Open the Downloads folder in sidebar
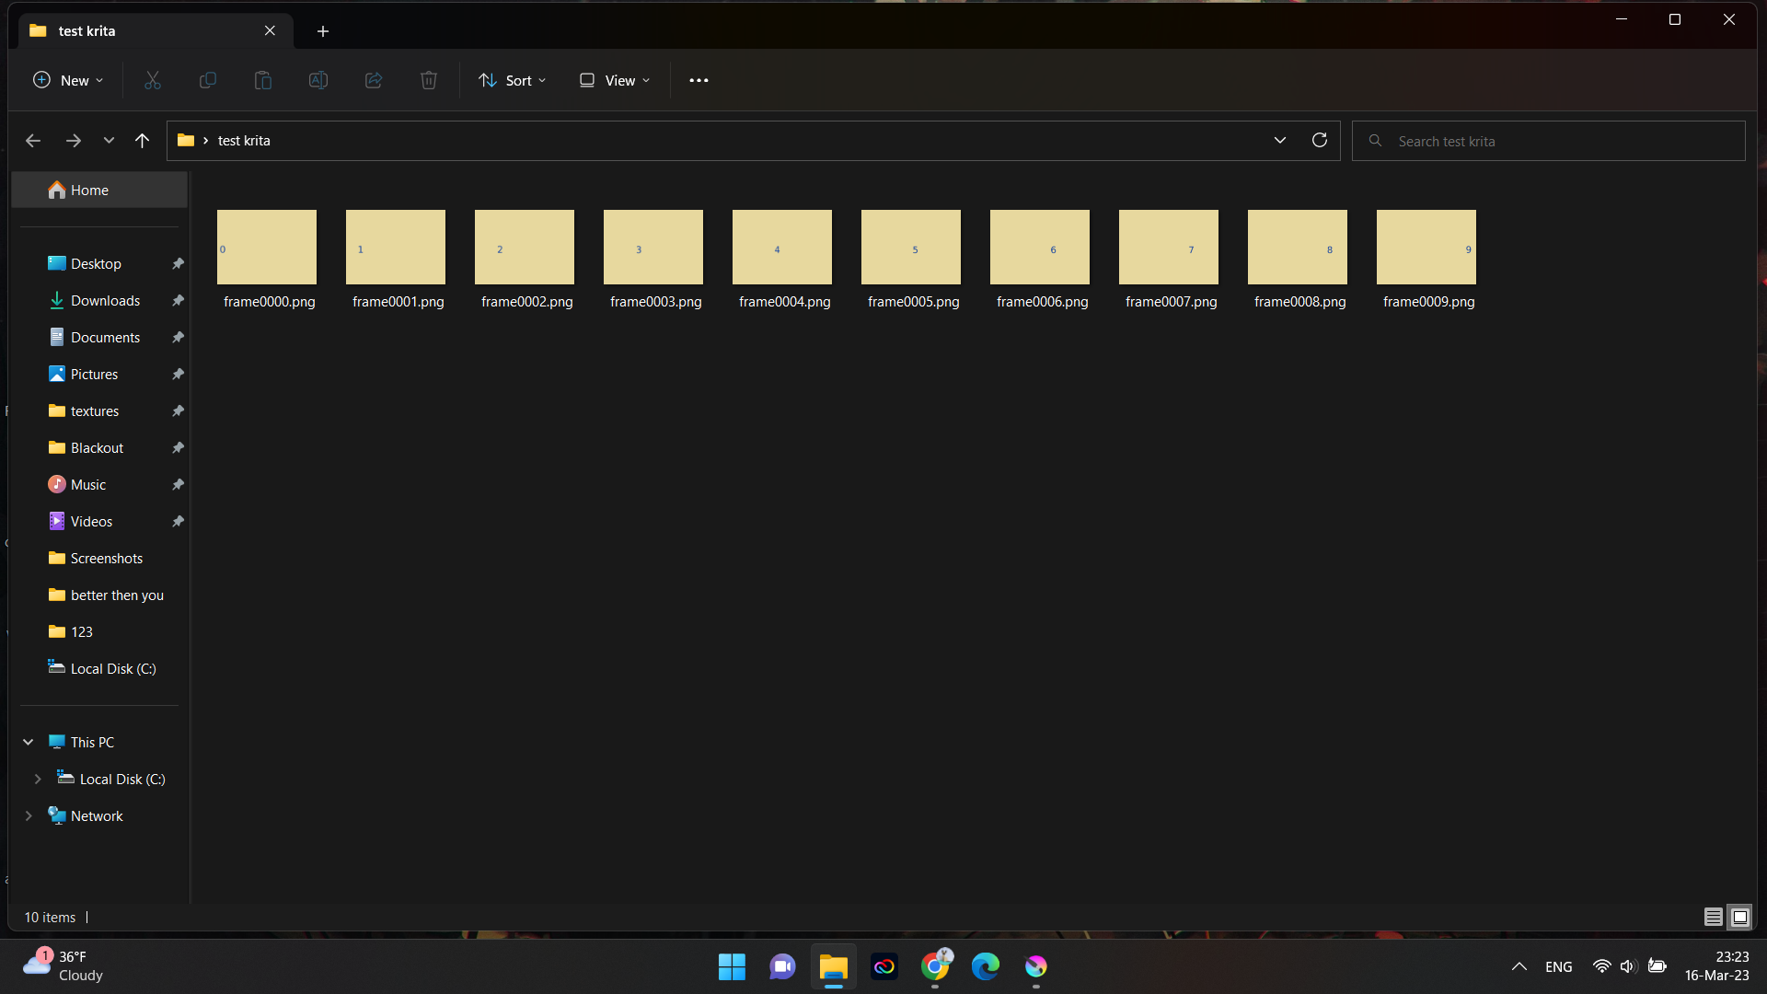The width and height of the screenshot is (1767, 994). tap(105, 300)
